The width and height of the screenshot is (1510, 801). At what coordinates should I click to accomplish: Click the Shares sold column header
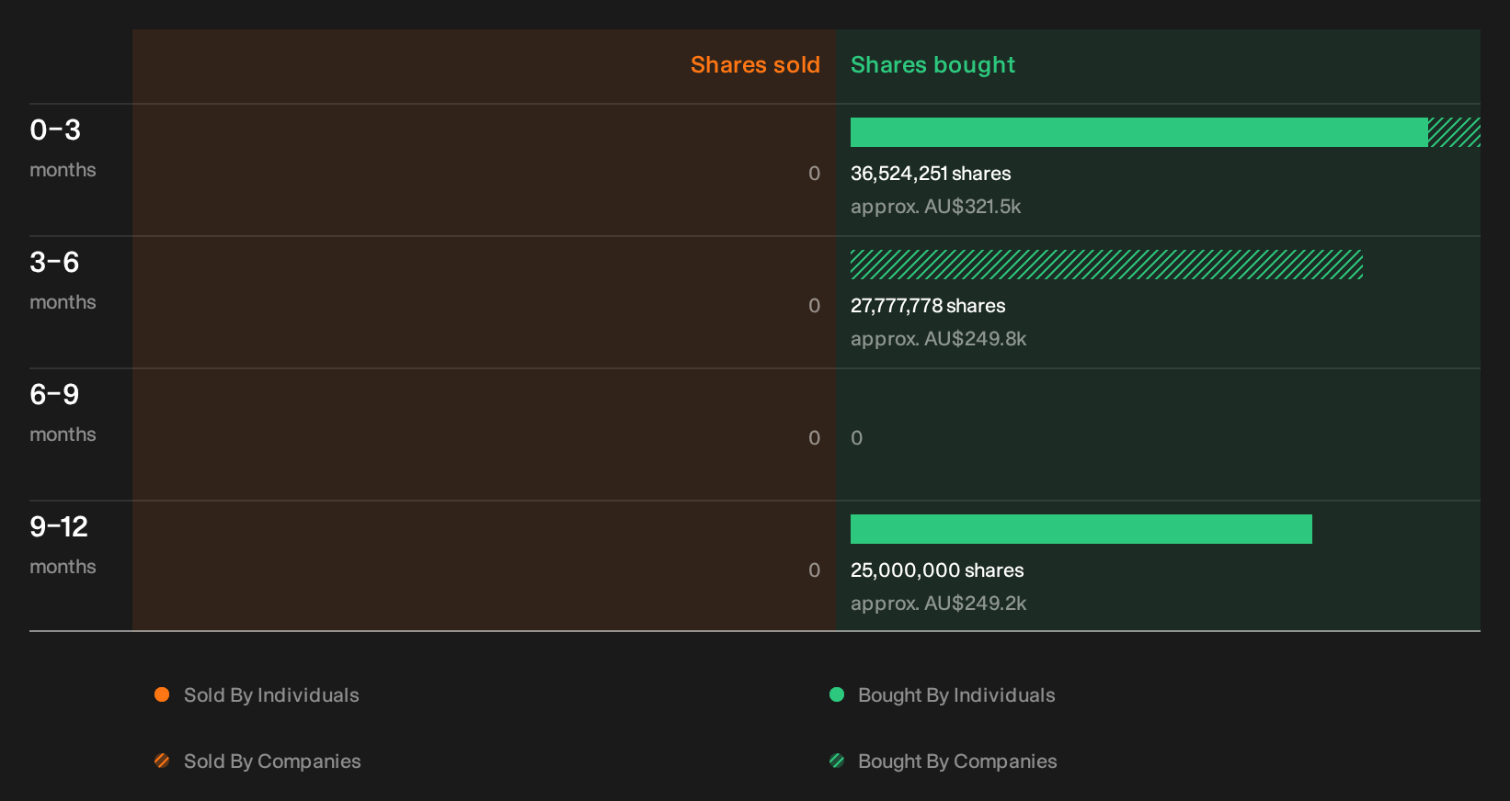755,65
